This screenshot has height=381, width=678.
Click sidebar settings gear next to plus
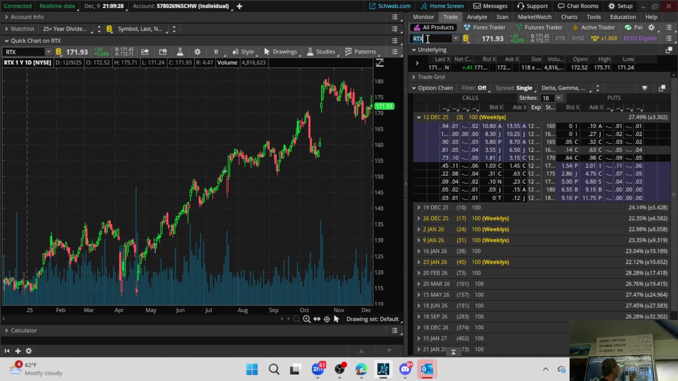(x=29, y=351)
